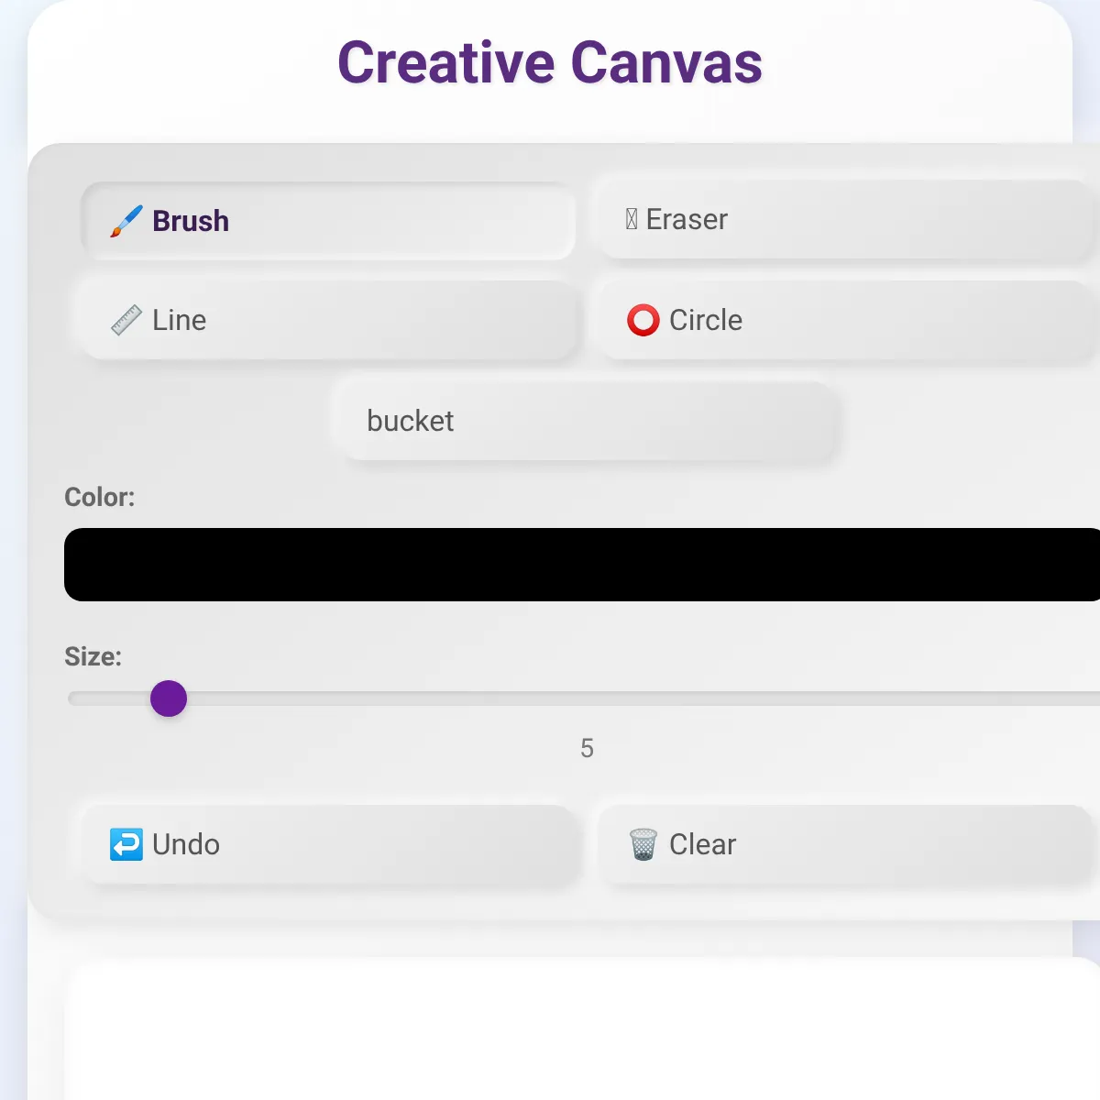Click the eraser glyph icon beside Eraser
The height and width of the screenshot is (1100, 1100).
click(632, 220)
